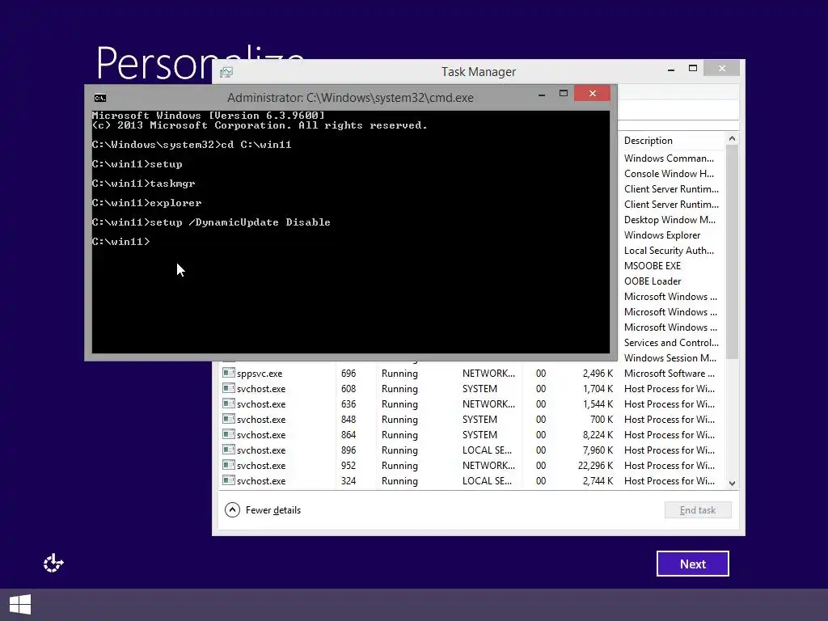Select the 'Services and Control...' description row
The height and width of the screenshot is (621, 828).
pyautogui.click(x=671, y=343)
